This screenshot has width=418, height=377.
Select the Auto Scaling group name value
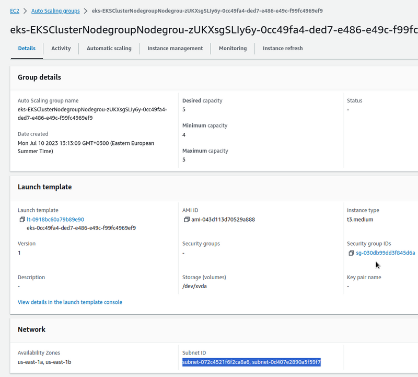click(92, 113)
